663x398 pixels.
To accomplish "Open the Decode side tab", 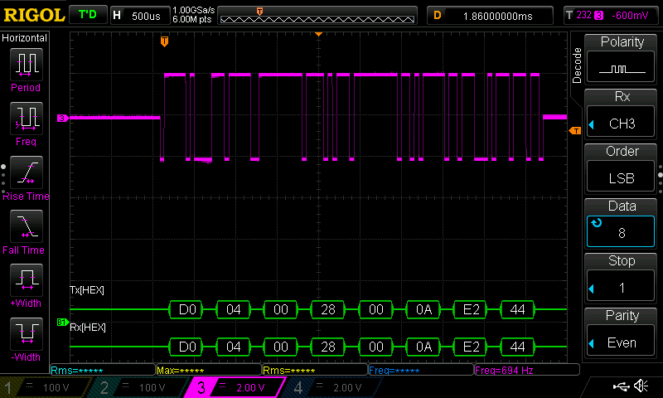I will [577, 66].
